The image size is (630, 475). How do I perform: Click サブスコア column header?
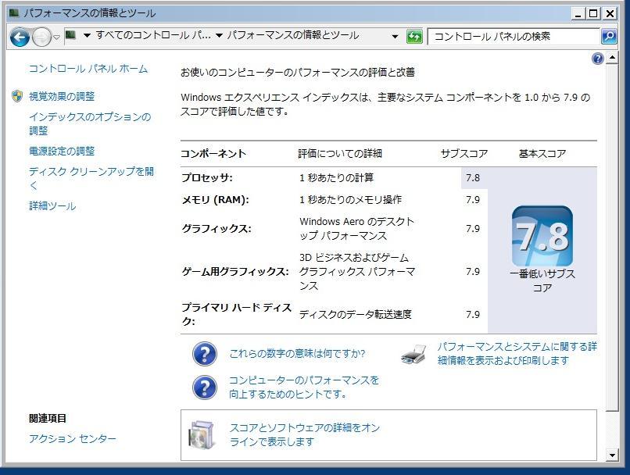[464, 153]
